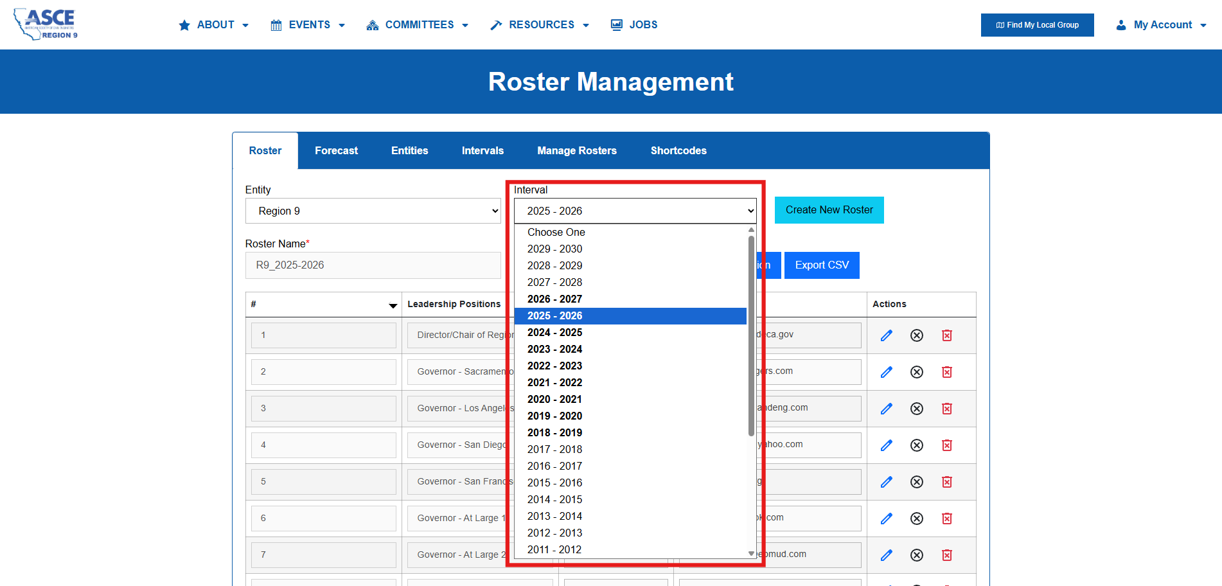This screenshot has width=1222, height=586.
Task: Expand the Committees menu arrow
Action: tap(465, 26)
